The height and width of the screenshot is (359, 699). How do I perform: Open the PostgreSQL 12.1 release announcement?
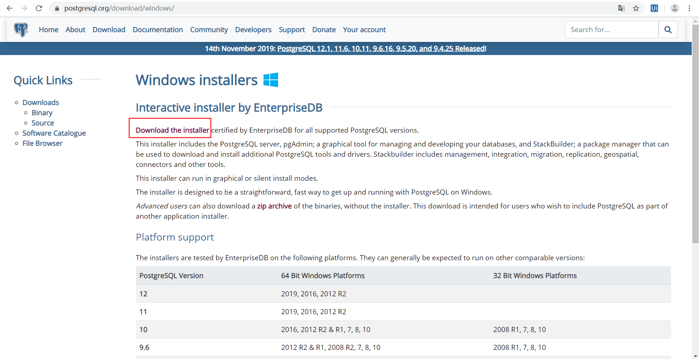tap(382, 48)
